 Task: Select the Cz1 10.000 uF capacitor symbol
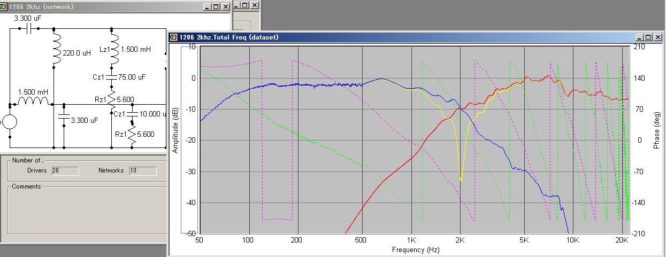pyautogui.click(x=132, y=114)
